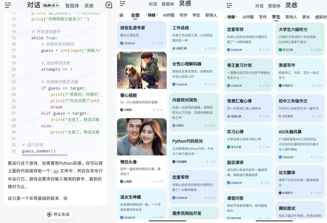
Task: Expand the GLM-4 model selector
Action: 51,5
